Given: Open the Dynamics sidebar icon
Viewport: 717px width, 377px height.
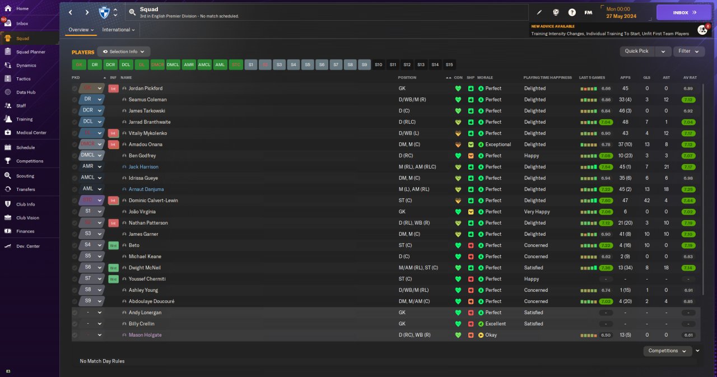Looking at the screenshot, I should point(8,65).
